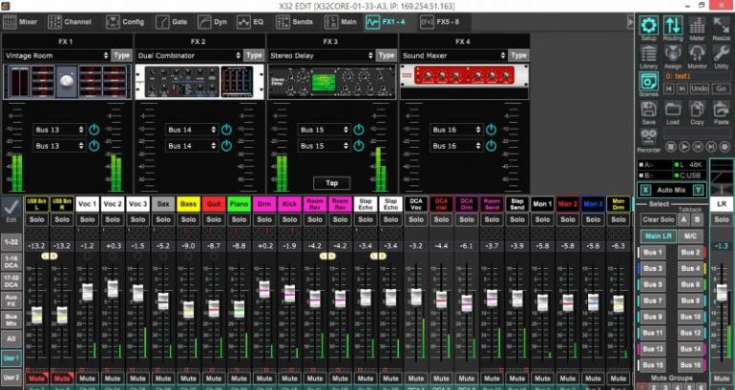Open the Setup gear icon
This screenshot has width=735, height=390.
pos(649,26)
